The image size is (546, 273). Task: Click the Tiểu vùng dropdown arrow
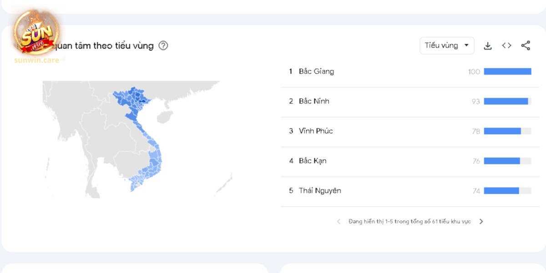[x=466, y=45]
